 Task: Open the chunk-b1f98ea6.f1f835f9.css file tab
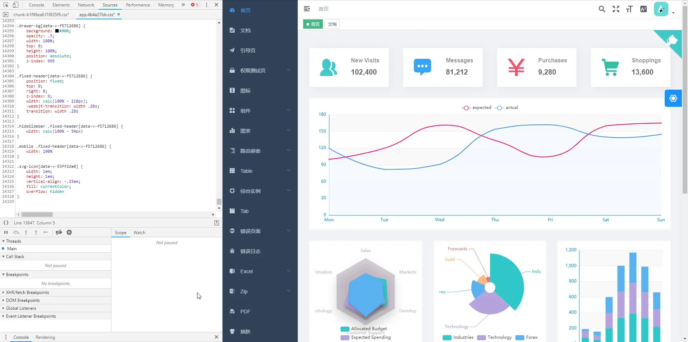click(41, 14)
